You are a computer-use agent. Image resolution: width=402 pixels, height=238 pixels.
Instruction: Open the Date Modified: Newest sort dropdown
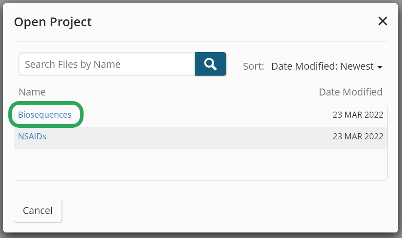coord(327,66)
